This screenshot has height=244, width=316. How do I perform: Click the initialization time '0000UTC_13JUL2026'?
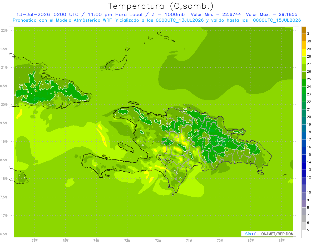pos(180,20)
